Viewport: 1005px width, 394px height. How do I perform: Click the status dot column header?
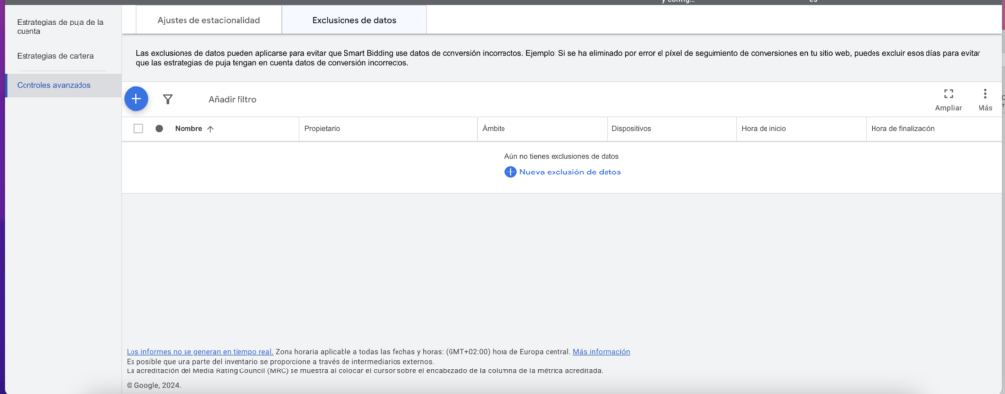159,128
